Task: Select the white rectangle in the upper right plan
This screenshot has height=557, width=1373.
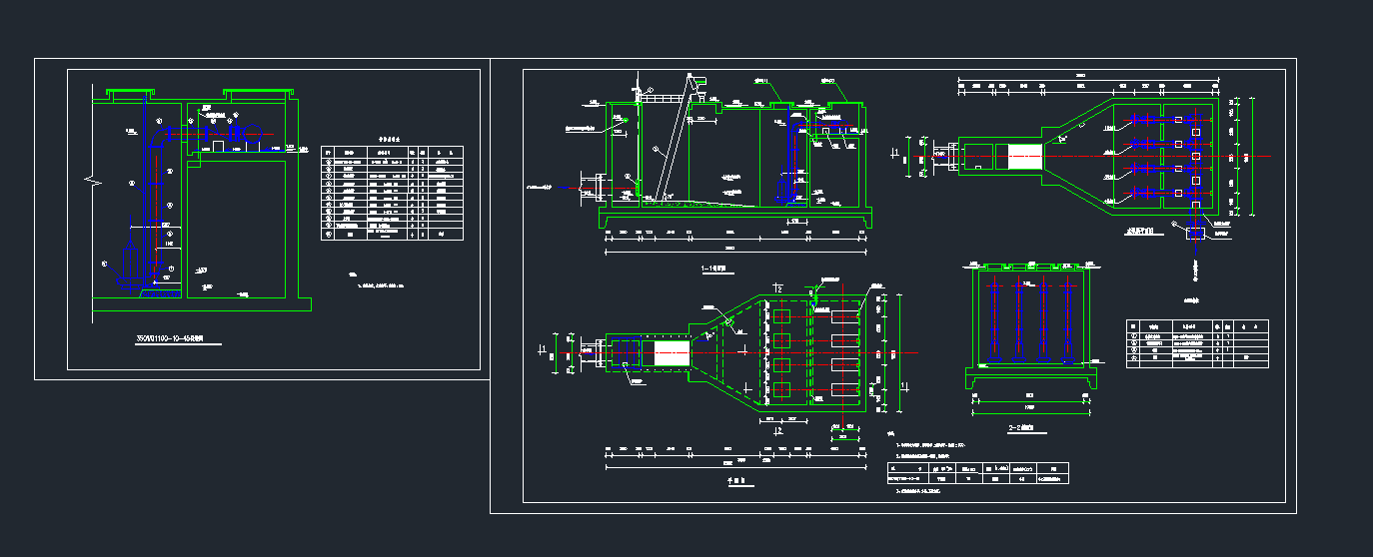Action: (1024, 156)
